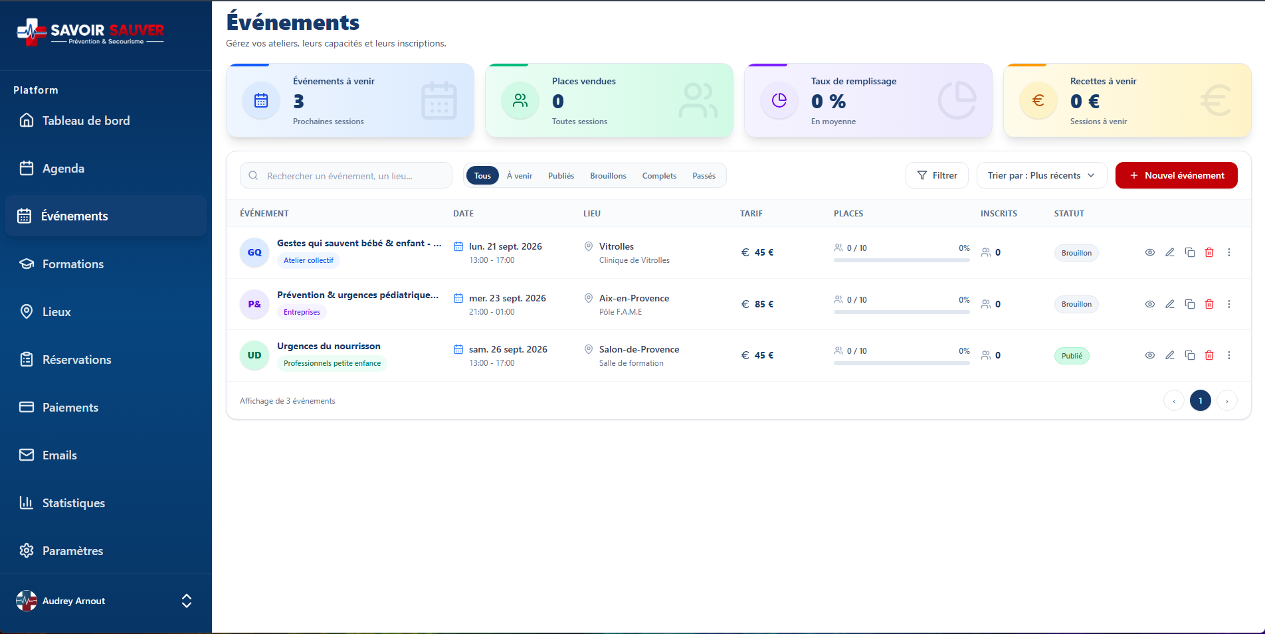Delete the Gestes qui sauvent event
This screenshot has height=634, width=1265.
[x=1209, y=252]
